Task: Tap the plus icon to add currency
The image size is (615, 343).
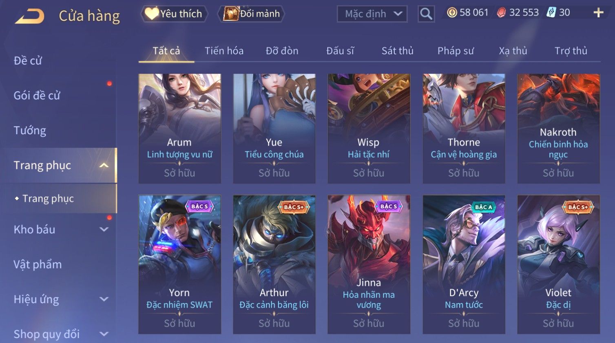Action: (x=598, y=13)
